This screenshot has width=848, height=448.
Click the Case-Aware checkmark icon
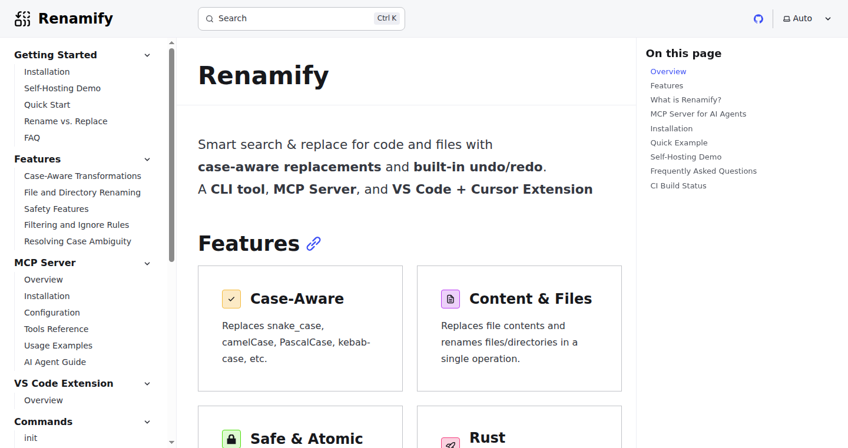click(x=231, y=299)
